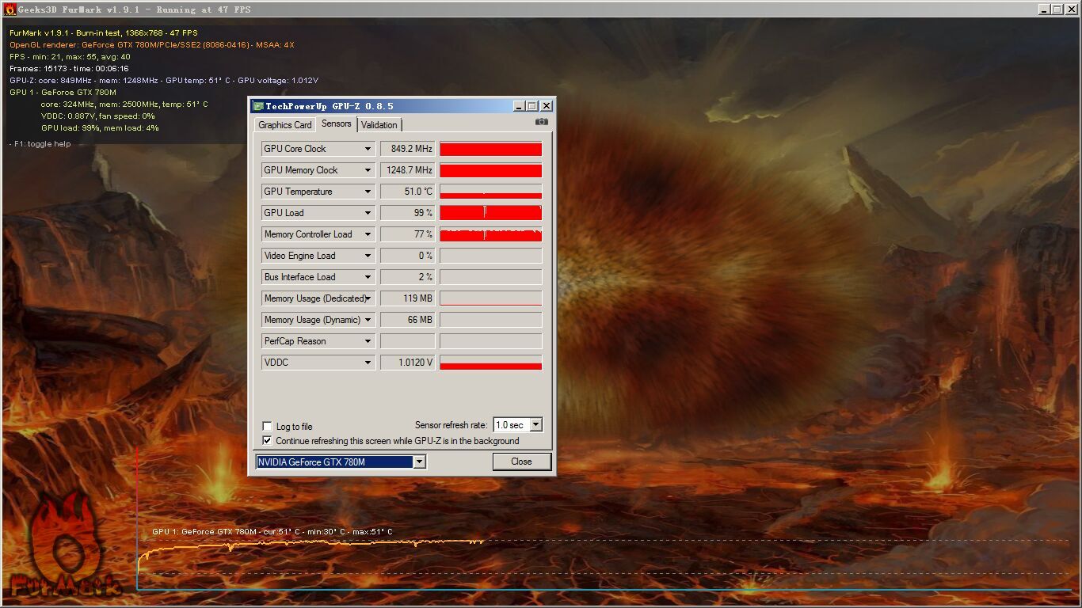Click the GPU-Z title bar app icon

[258, 106]
